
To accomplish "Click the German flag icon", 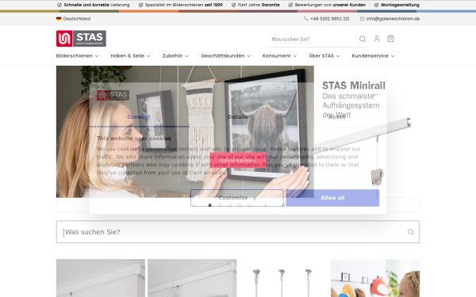I will pos(59,19).
